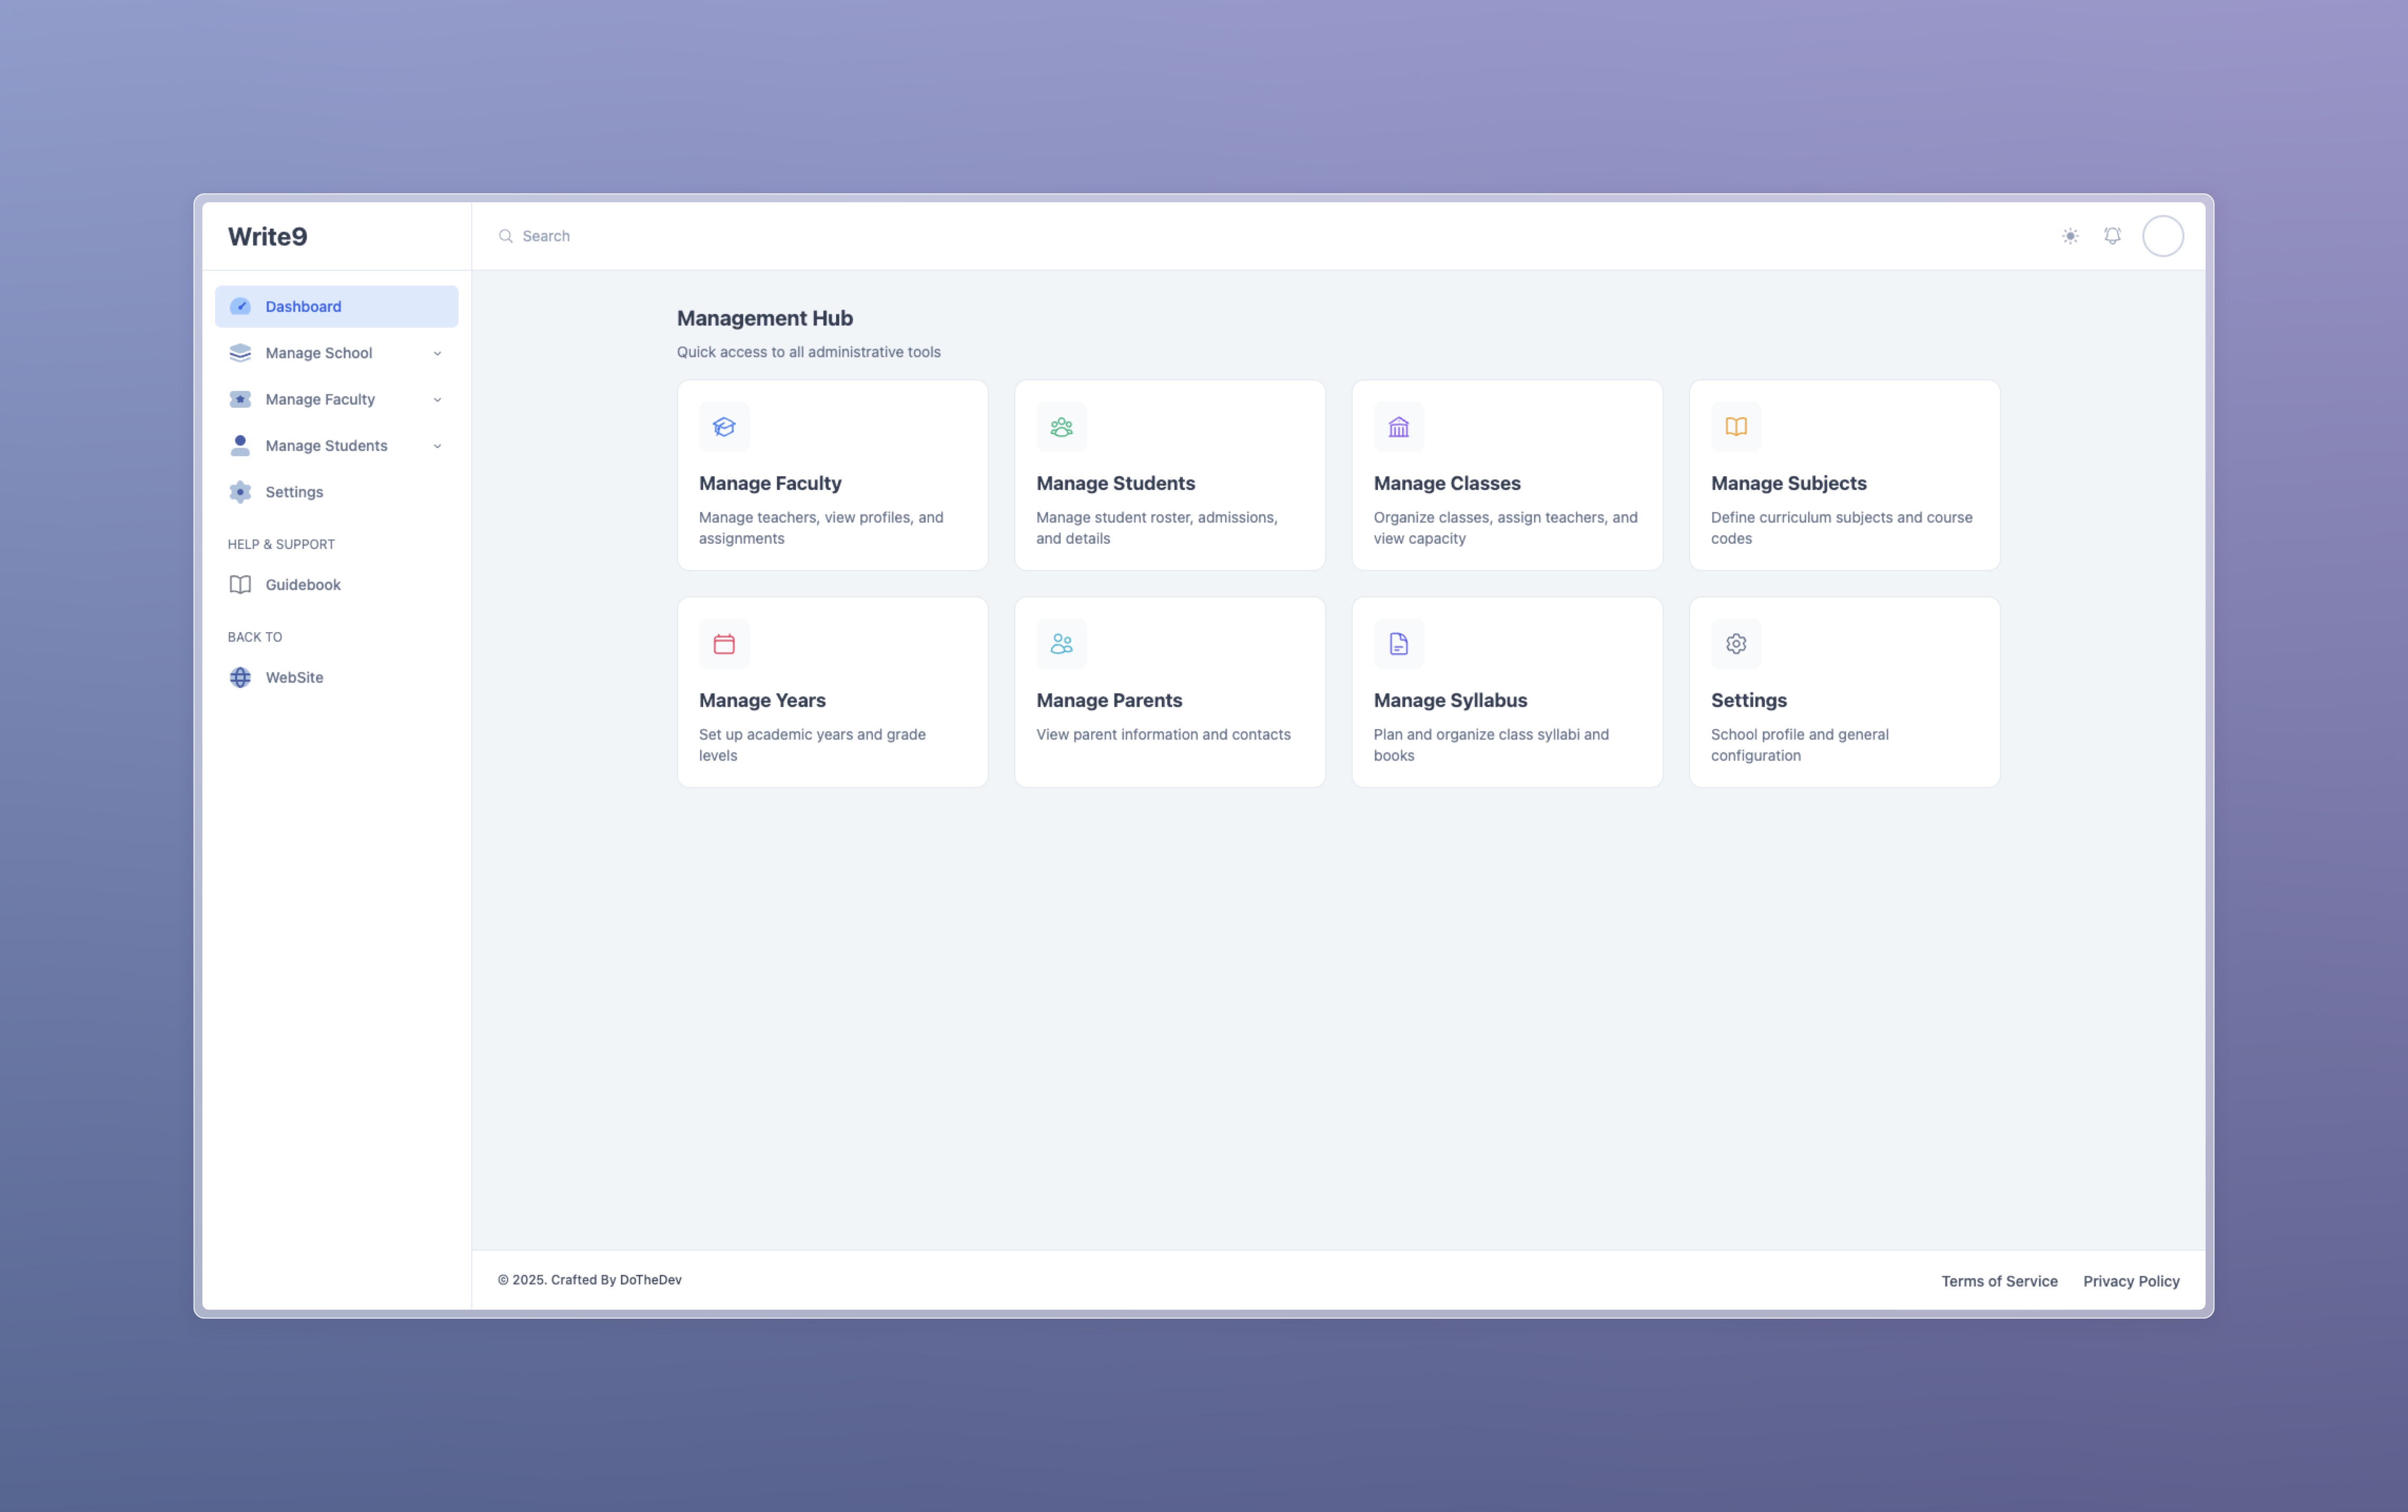Viewport: 2408px width, 1512px height.
Task: Open the Terms of Service link
Action: [1999, 1280]
